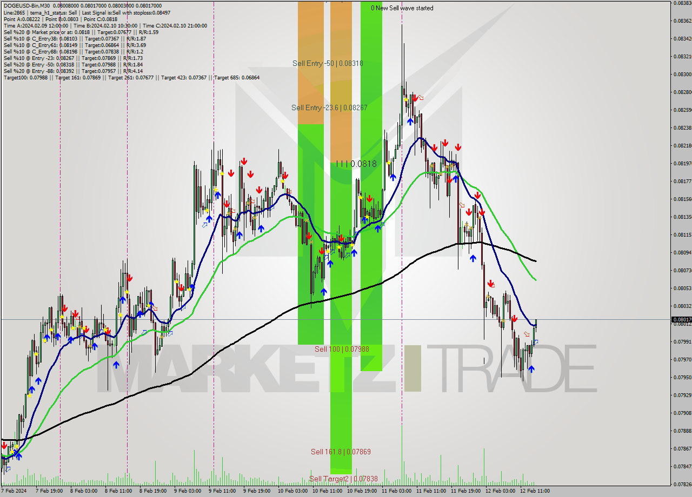Image resolution: width=692 pixels, height=497 pixels.
Task: Click the 0.08383 price scale label
Action: (682, 3)
